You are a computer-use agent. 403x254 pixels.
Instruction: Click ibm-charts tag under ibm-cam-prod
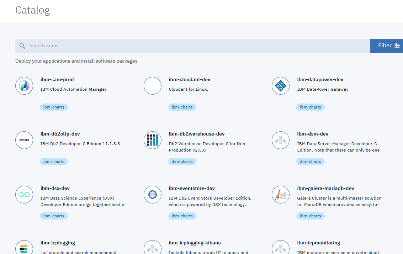click(54, 107)
